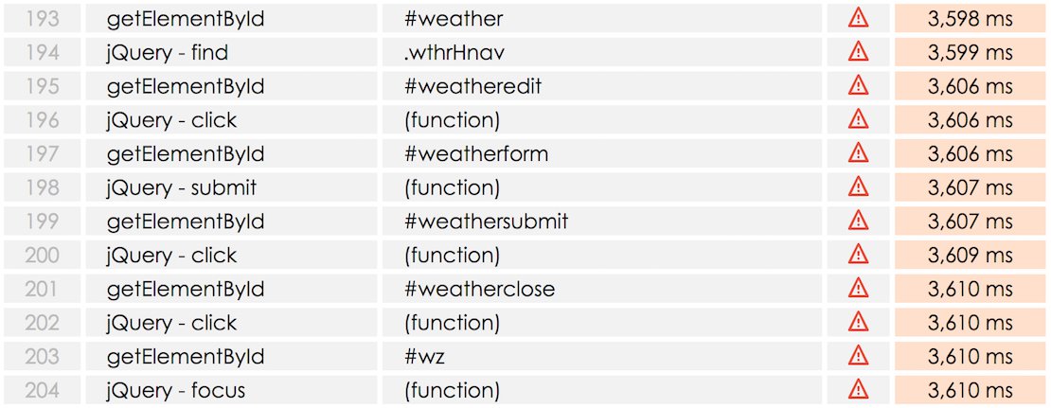
Task: Click the 3,598 ms timing cell
Action: (970, 19)
